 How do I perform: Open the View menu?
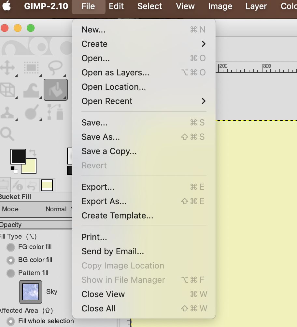point(185,7)
